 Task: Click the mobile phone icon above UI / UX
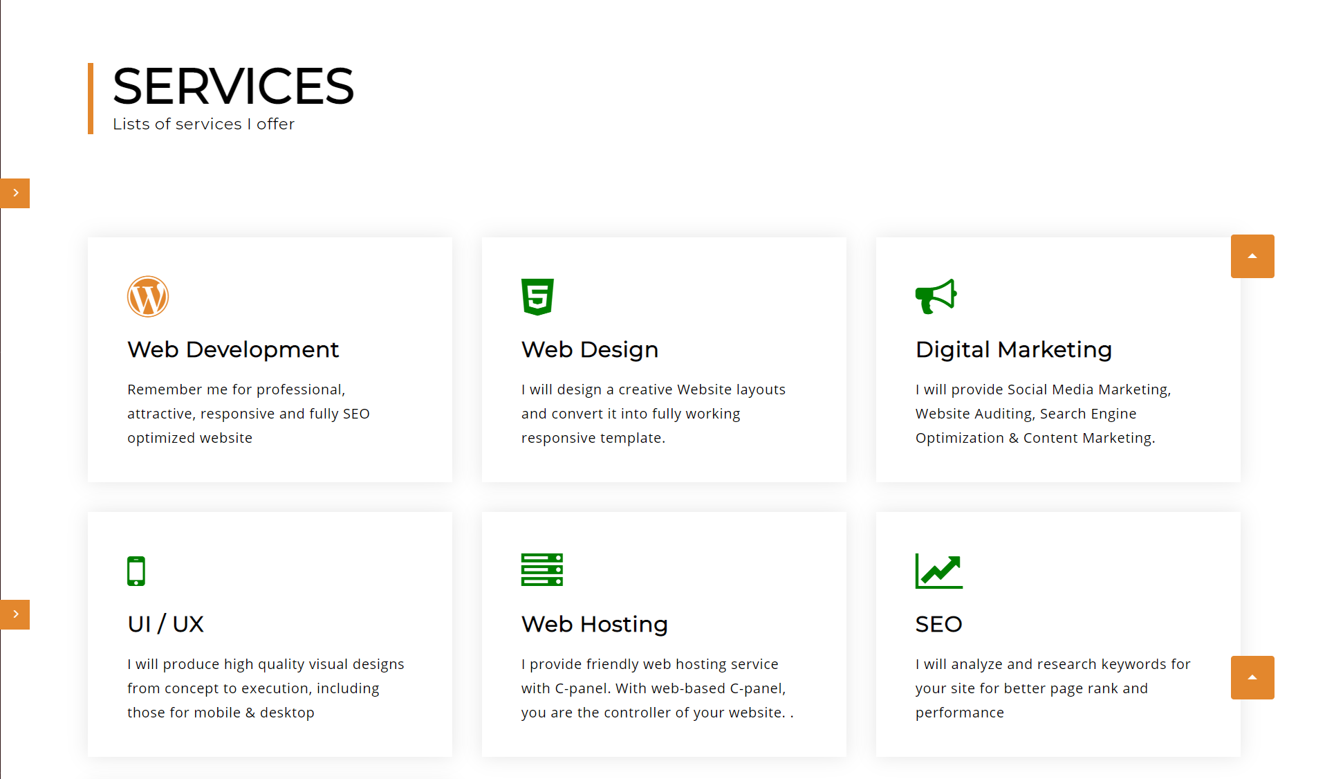coord(136,571)
